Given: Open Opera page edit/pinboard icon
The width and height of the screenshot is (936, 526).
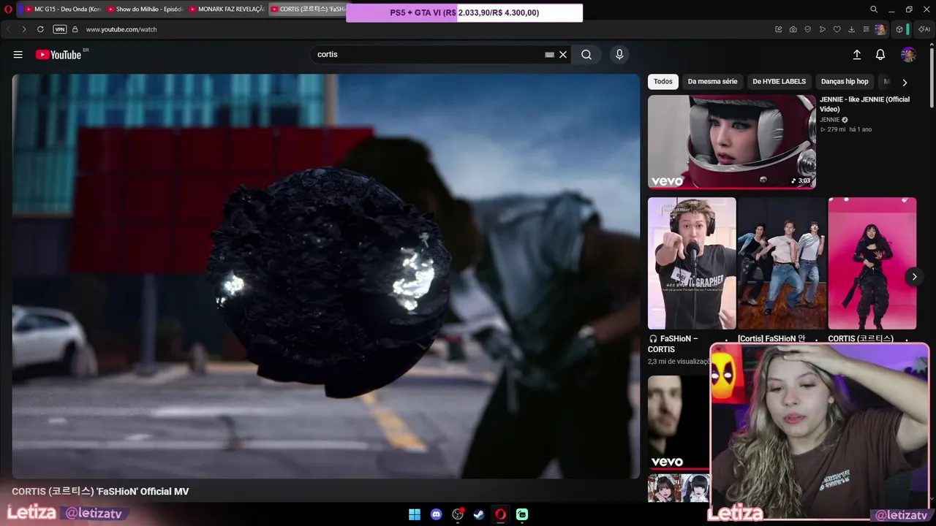Looking at the screenshot, I should pos(779,29).
